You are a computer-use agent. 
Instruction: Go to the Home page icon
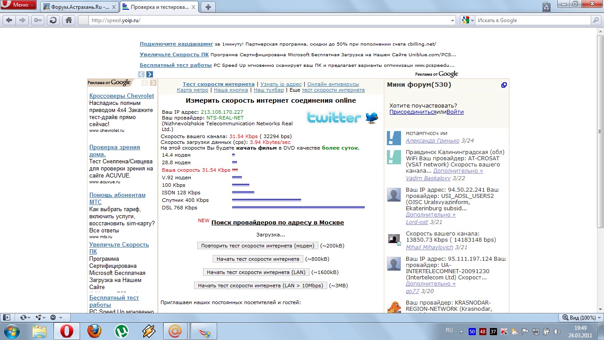point(68,20)
